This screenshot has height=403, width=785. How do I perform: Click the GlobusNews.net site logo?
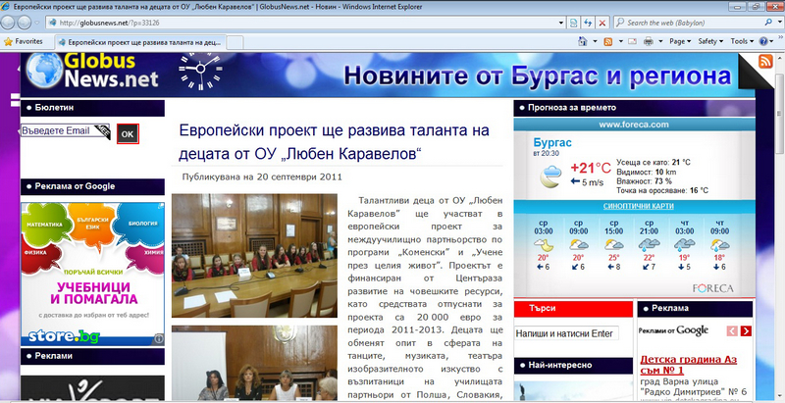92,71
